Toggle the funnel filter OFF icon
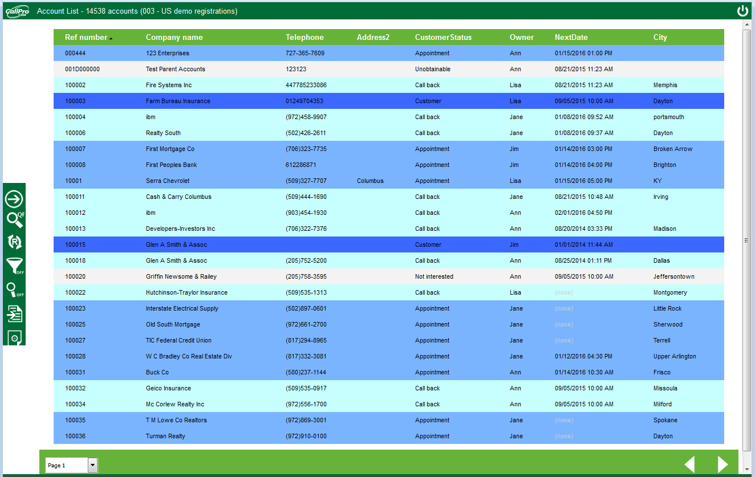Viewport: 755px width, 477px height. pos(15,266)
